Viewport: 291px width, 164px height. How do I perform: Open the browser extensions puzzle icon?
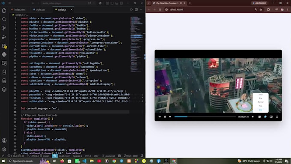268,9
